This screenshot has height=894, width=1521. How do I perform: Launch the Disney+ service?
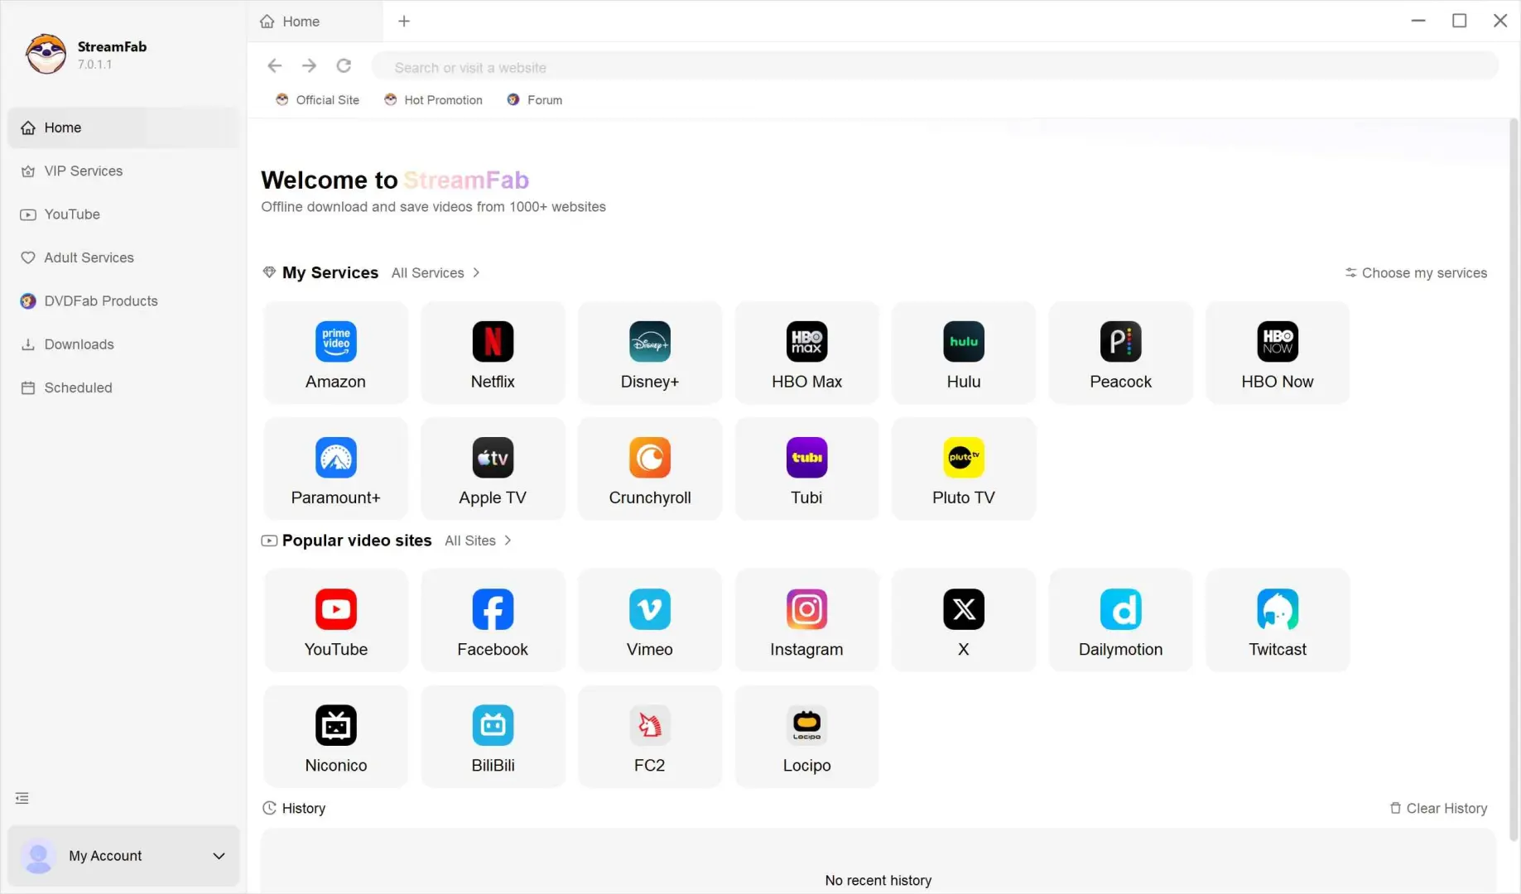[650, 353]
